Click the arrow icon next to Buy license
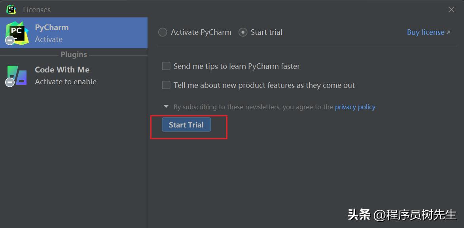The width and height of the screenshot is (464, 228). coord(448,32)
